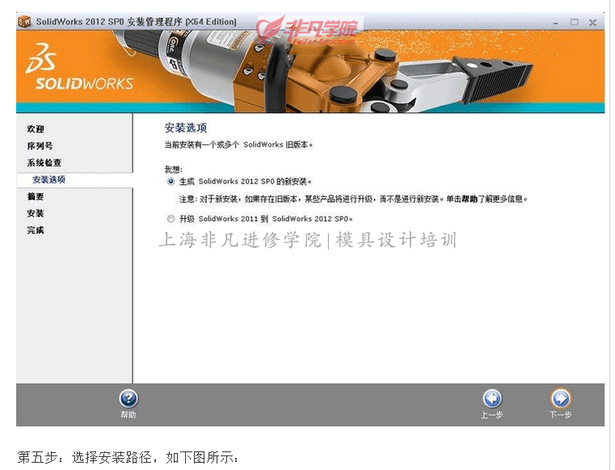Minimize the installation manager window
Image resolution: width=615 pixels, height=470 pixels.
555,23
